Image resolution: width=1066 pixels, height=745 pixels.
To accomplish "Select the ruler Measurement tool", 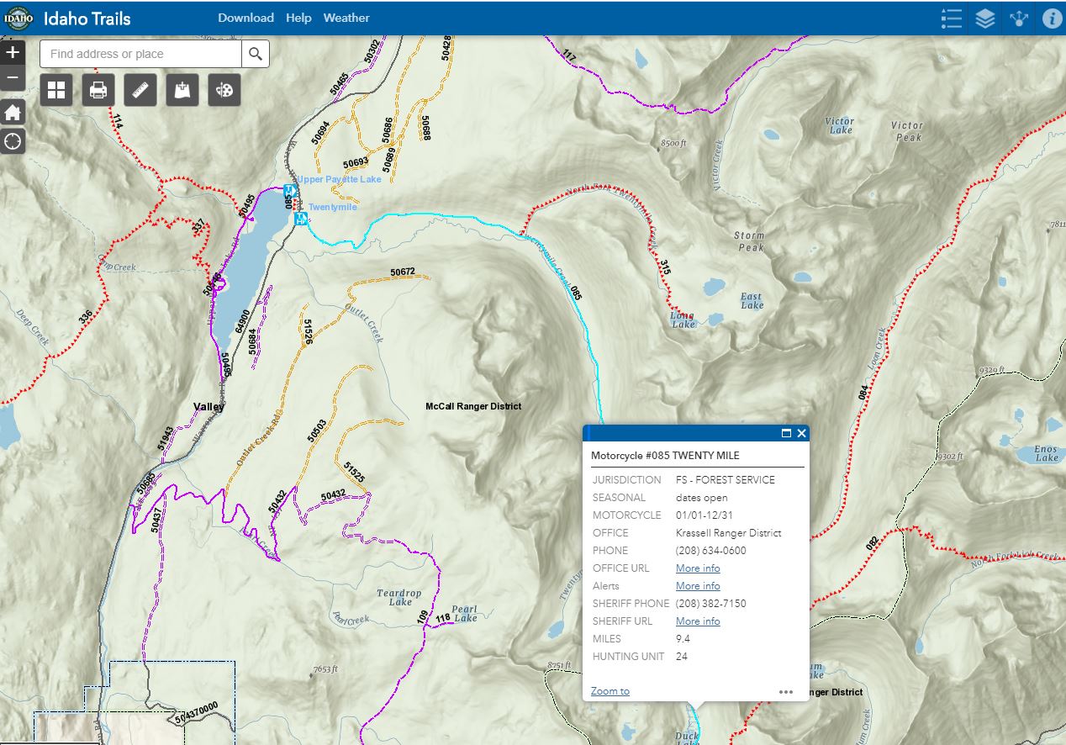I will click(140, 90).
